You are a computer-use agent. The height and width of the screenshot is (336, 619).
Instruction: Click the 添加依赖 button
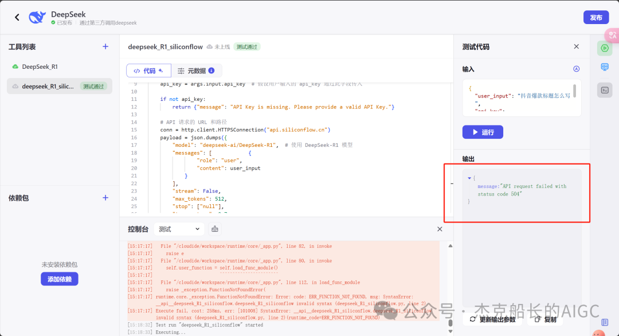[59, 279]
